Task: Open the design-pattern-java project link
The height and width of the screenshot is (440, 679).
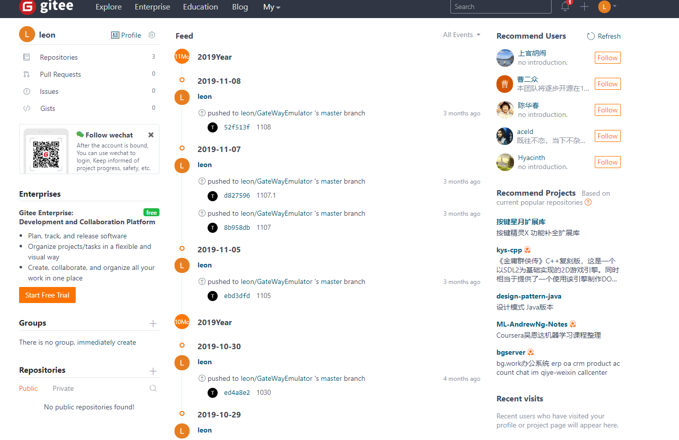Action: 529,296
